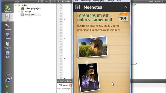Toggle synchronize with editor link icon
This screenshot has width=166, height=93.
(x=46, y=1)
